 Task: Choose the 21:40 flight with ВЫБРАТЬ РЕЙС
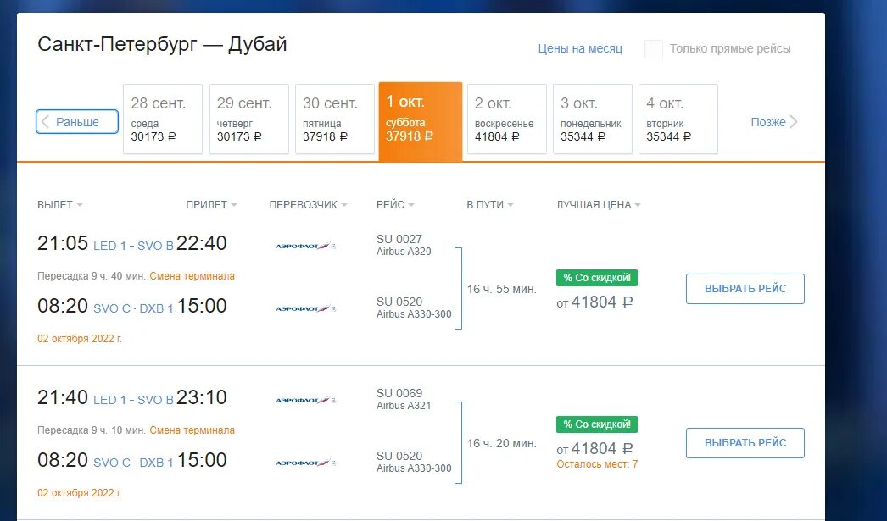[745, 443]
